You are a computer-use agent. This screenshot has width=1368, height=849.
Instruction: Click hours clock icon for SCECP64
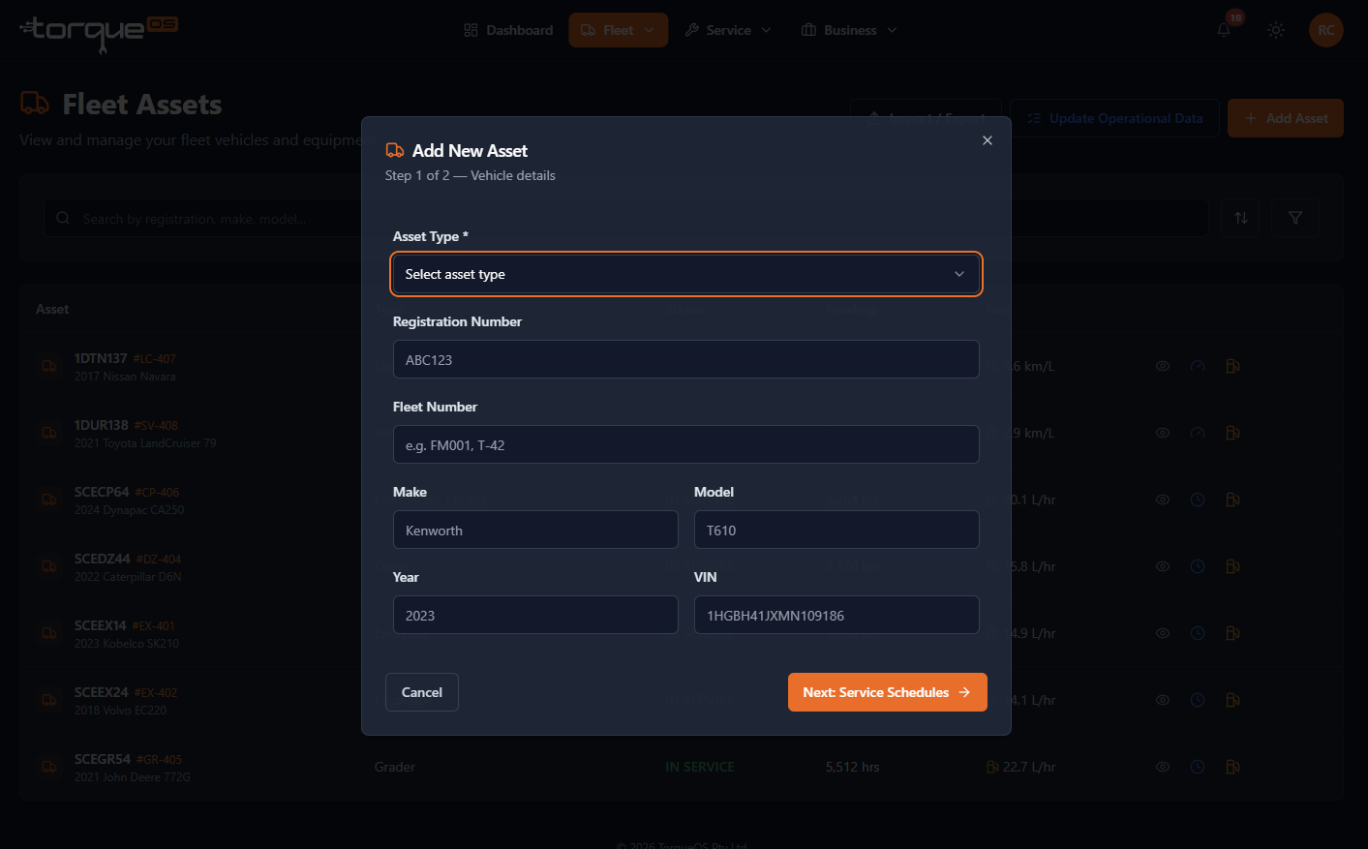(1198, 500)
